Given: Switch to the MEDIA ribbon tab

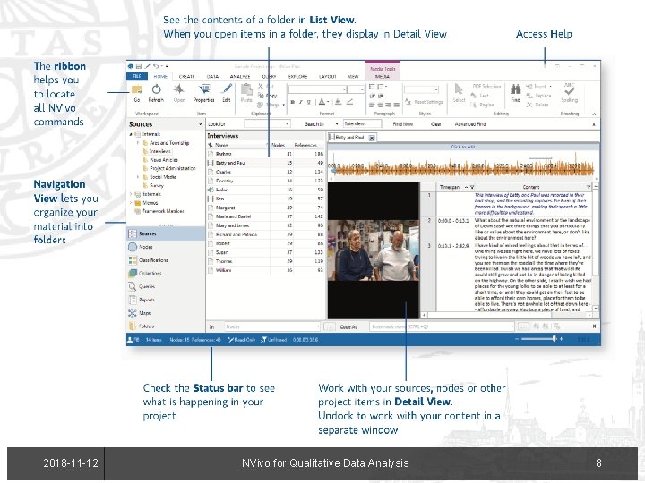Looking at the screenshot, I should [383, 76].
